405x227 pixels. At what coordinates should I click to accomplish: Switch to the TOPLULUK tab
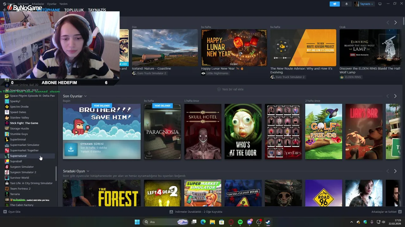click(x=74, y=10)
